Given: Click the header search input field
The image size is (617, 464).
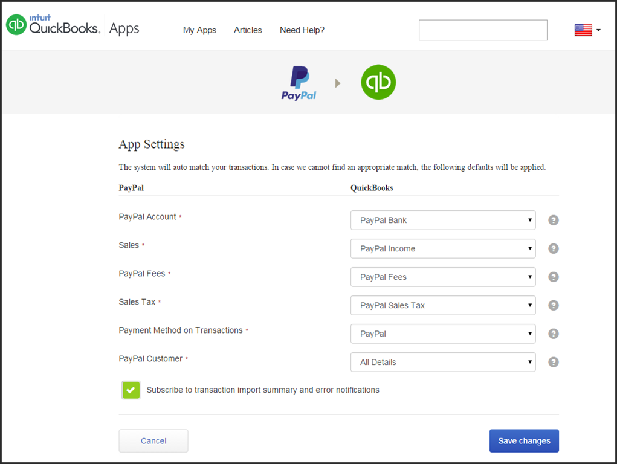Looking at the screenshot, I should click(483, 30).
